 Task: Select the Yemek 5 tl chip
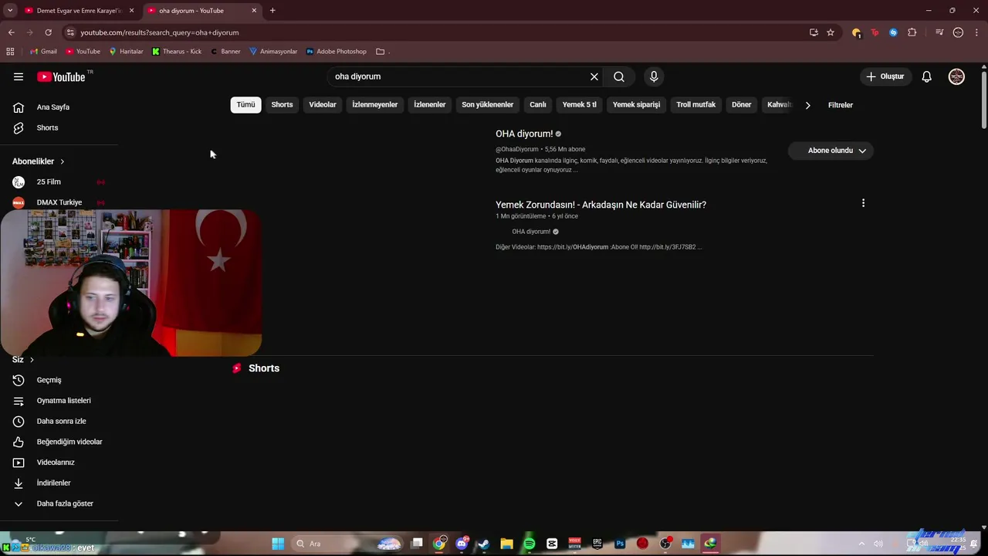(x=580, y=104)
